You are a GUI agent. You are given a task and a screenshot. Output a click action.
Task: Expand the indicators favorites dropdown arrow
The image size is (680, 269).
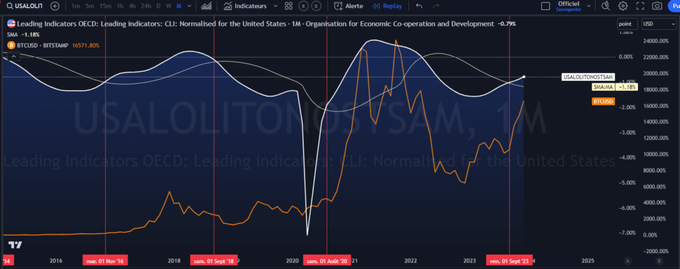tap(276, 6)
